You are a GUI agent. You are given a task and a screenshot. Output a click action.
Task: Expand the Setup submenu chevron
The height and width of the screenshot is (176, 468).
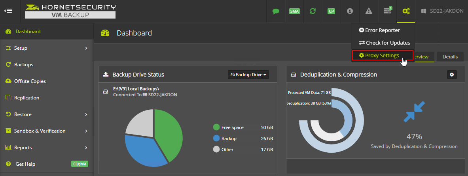pyautogui.click(x=86, y=48)
